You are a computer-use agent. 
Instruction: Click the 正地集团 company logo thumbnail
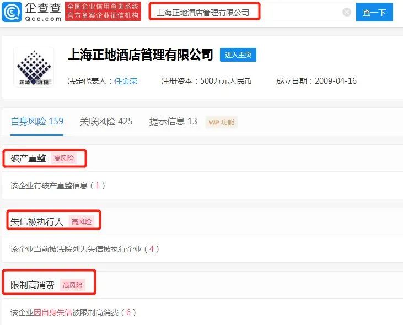coord(34,68)
